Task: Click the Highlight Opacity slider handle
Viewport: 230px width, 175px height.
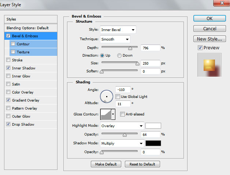Action: click(125, 134)
